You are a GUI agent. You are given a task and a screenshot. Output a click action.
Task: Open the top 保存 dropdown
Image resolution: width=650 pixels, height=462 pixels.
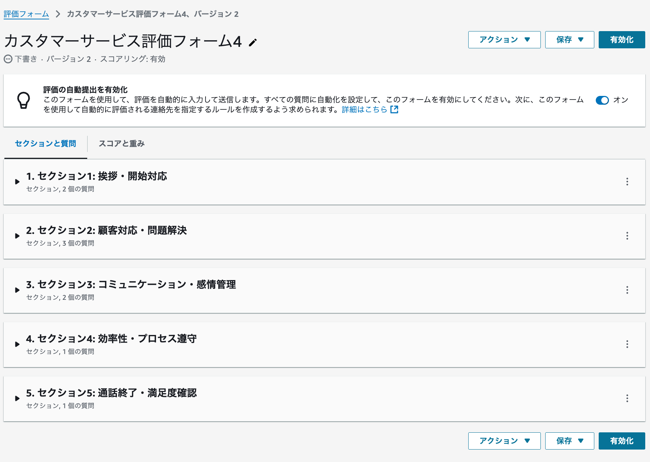click(569, 40)
